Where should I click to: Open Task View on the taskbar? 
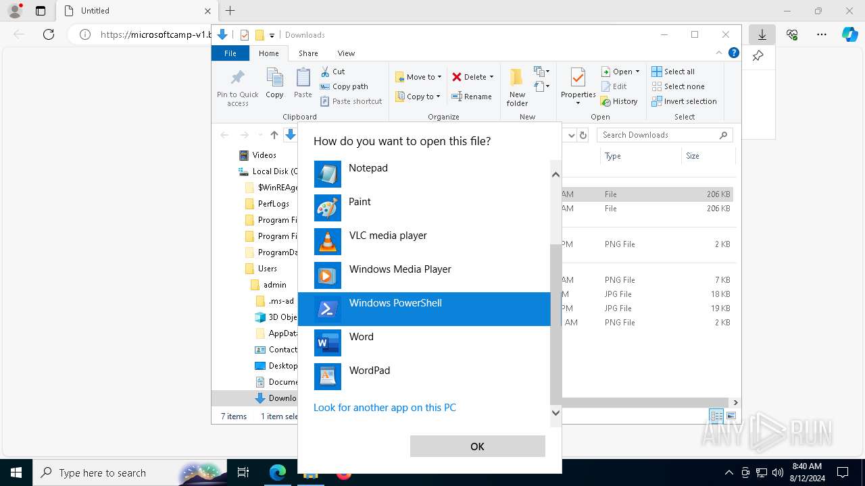click(243, 473)
